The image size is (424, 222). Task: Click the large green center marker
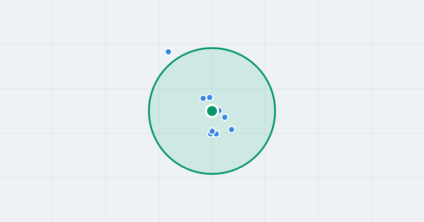tap(212, 111)
